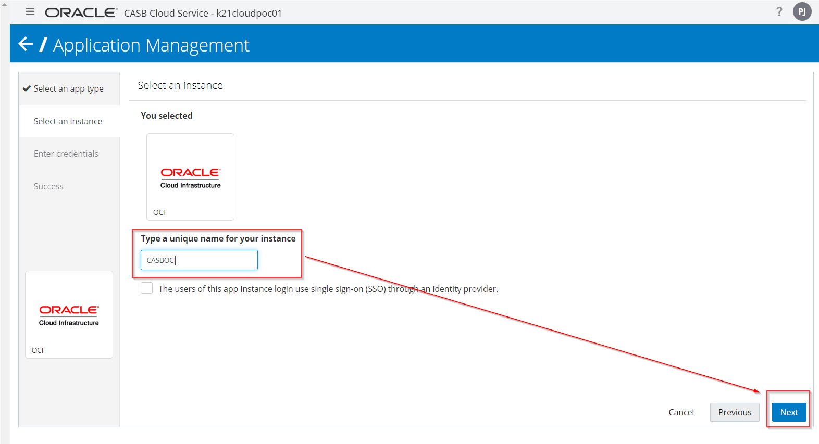Open the hamburger navigation menu
The image size is (819, 444).
[30, 12]
